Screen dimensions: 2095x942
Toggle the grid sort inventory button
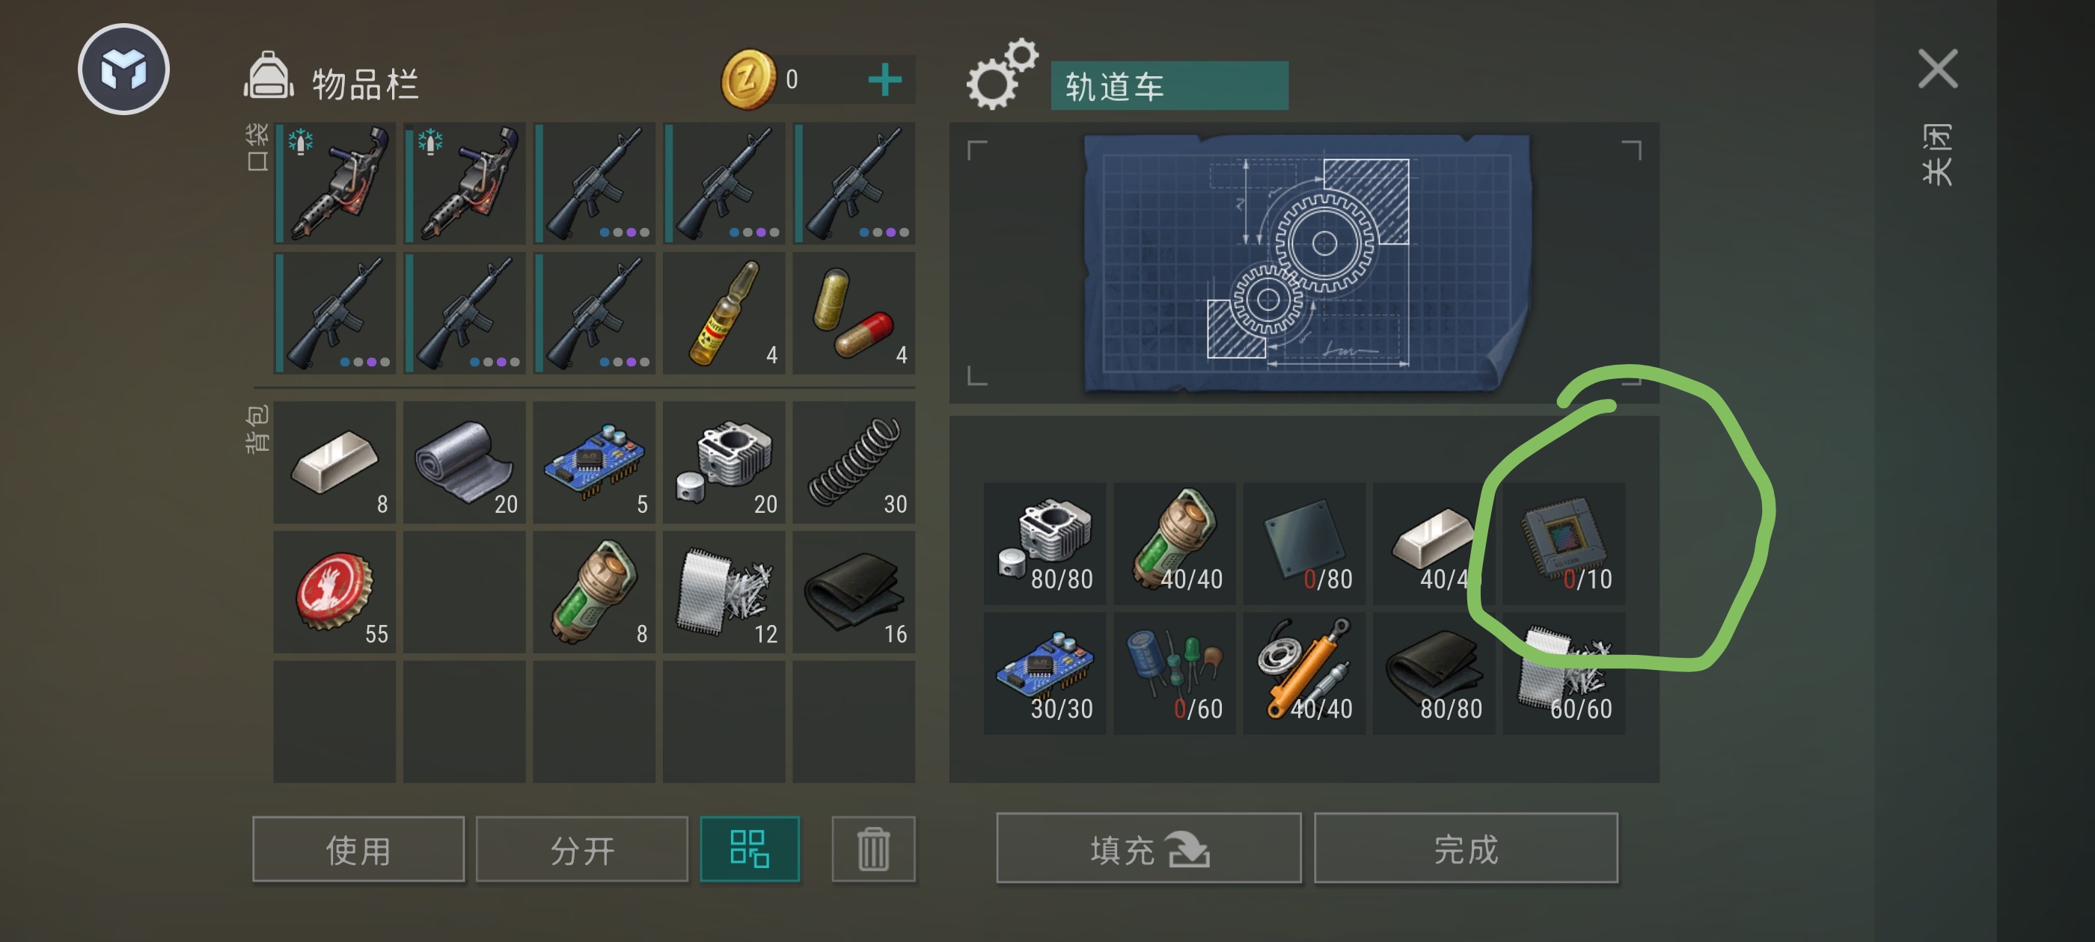[x=750, y=849]
